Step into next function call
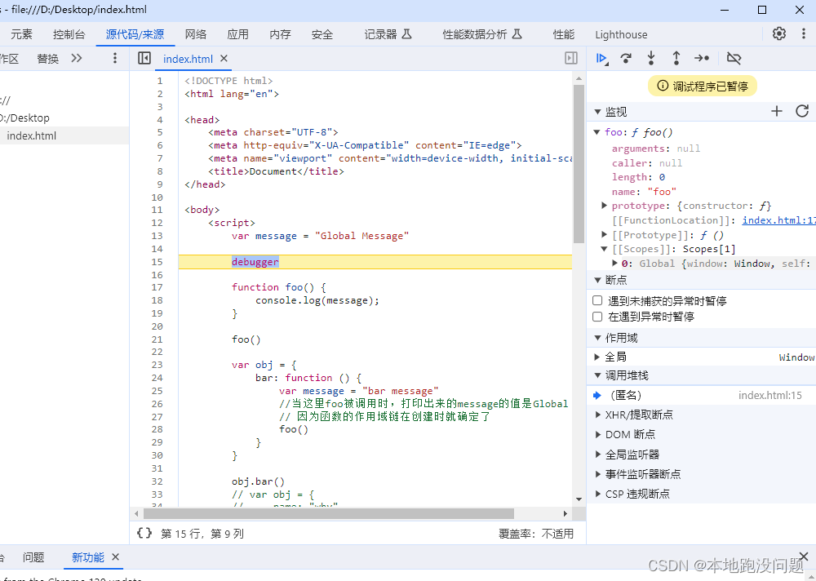This screenshot has height=581, width=816. coord(651,58)
